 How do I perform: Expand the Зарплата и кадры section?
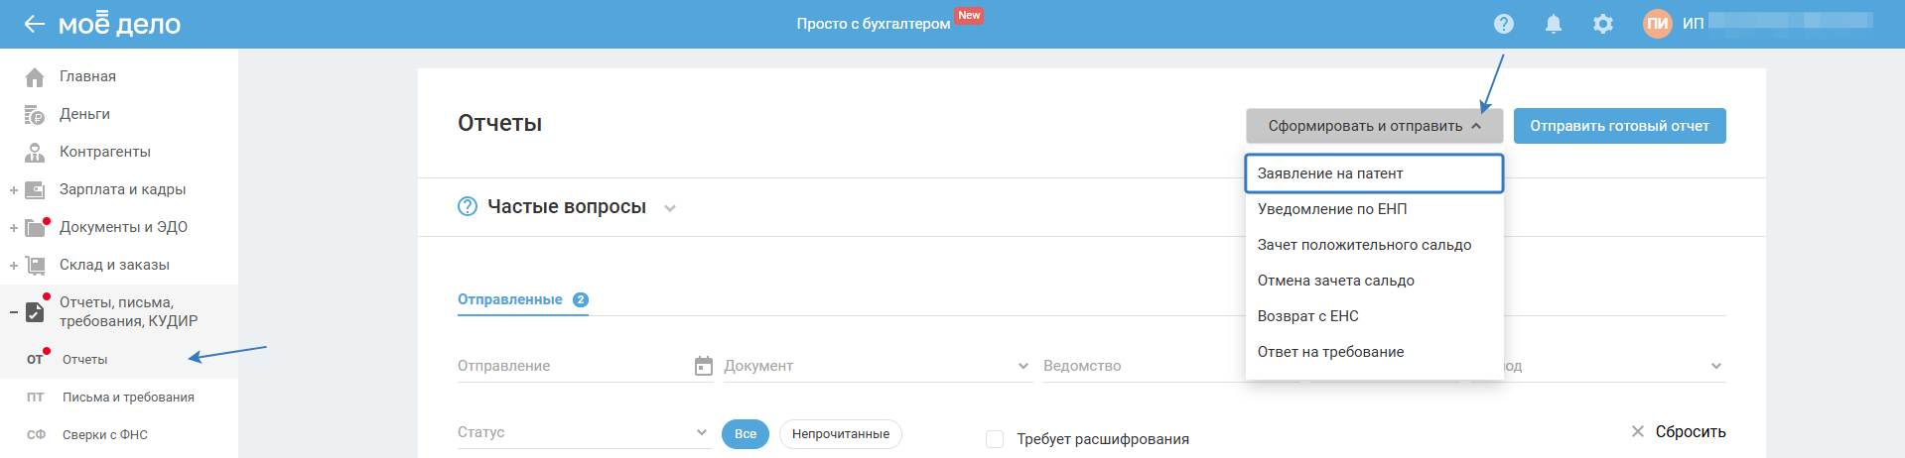[x=14, y=190]
